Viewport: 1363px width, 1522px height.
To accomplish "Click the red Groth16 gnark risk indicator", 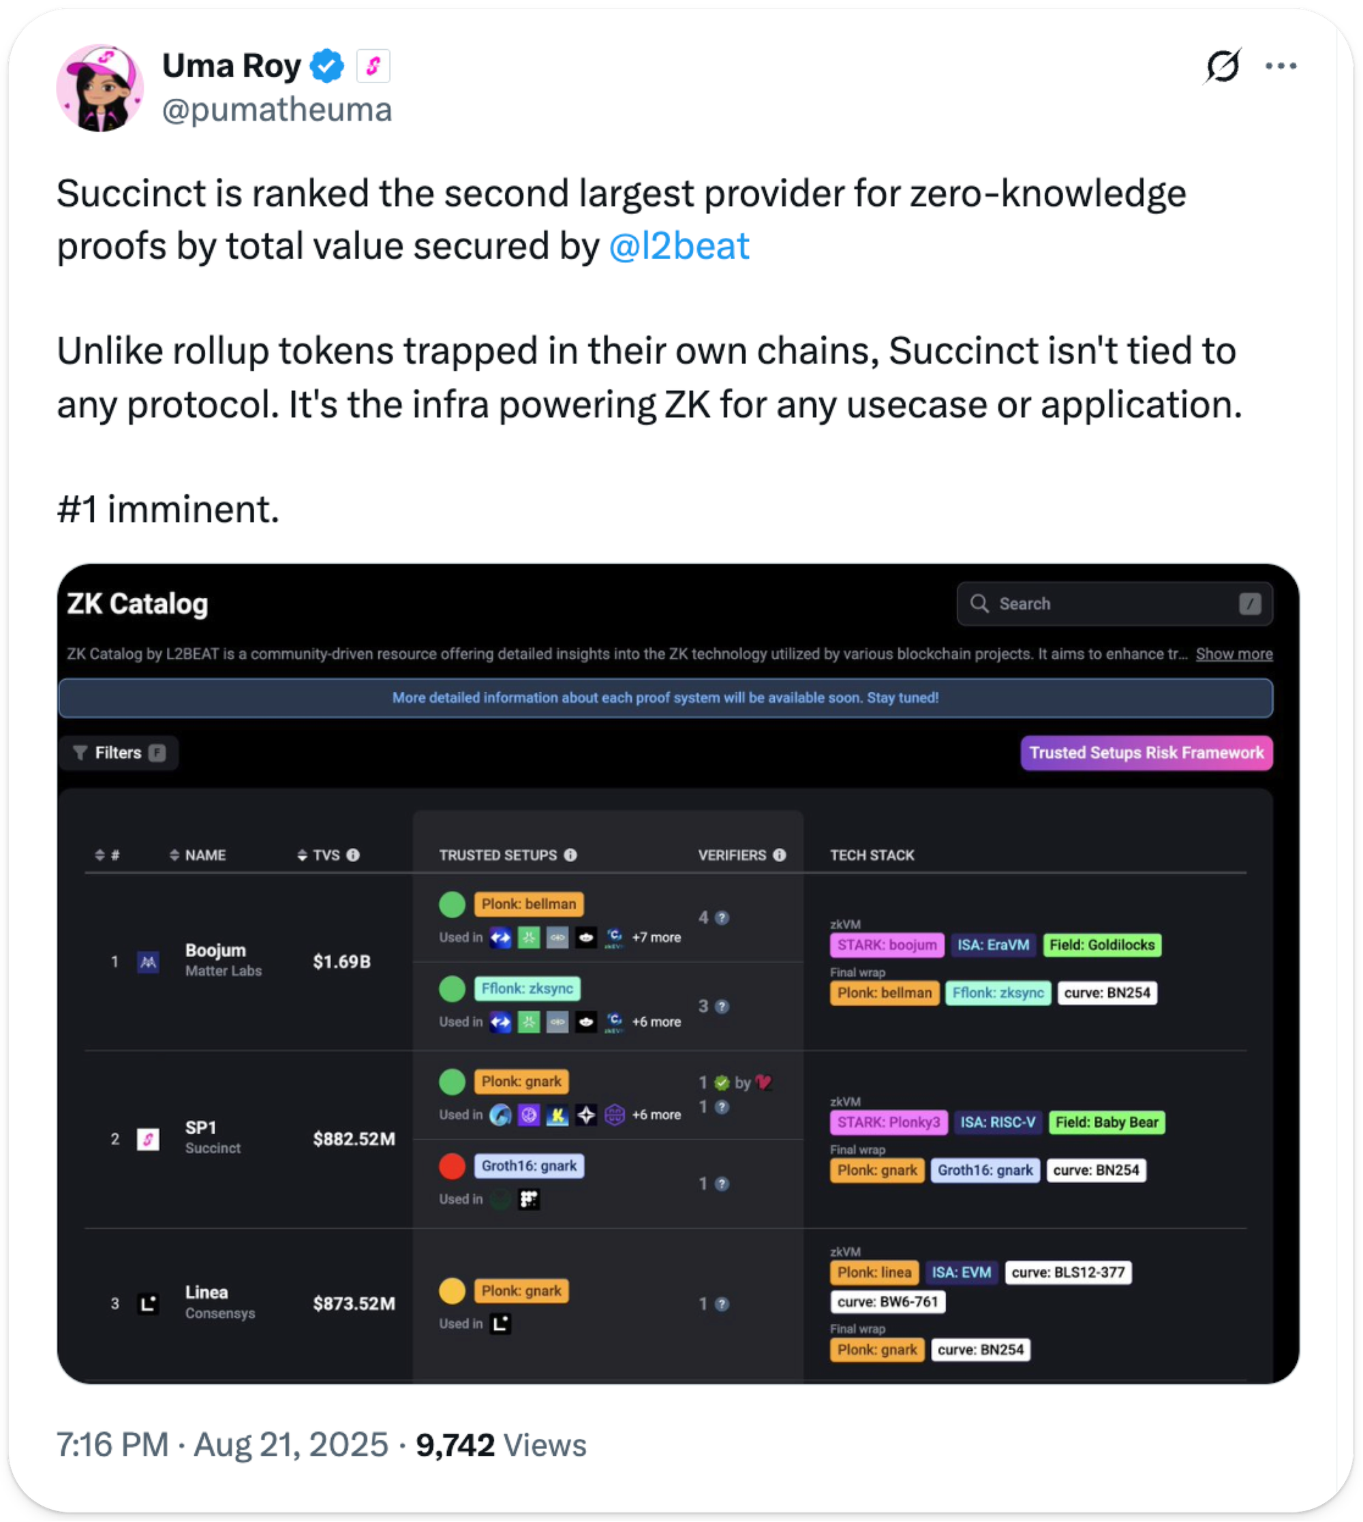I will (x=453, y=1166).
